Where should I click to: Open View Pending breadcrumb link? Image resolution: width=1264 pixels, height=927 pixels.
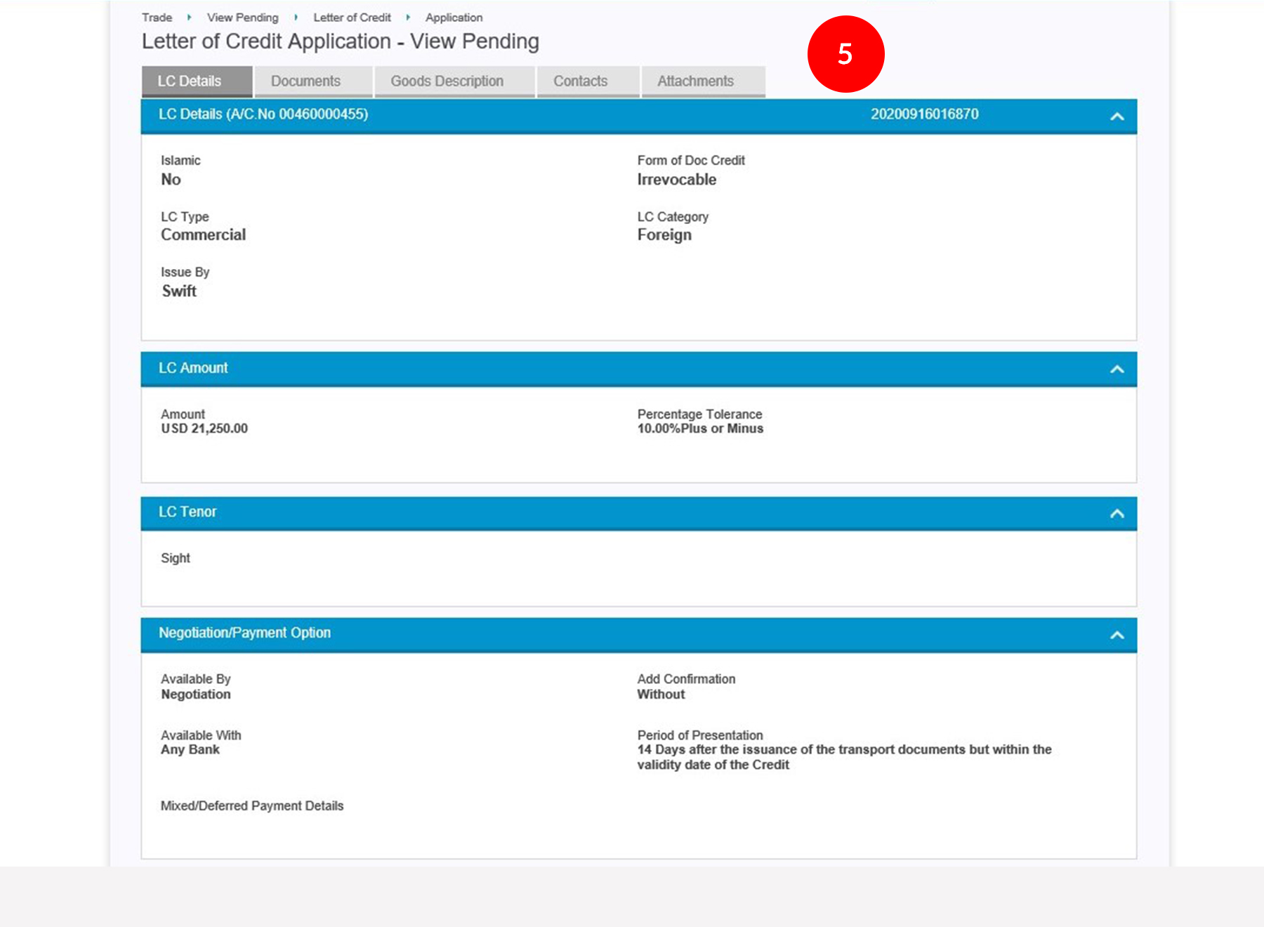pos(242,18)
